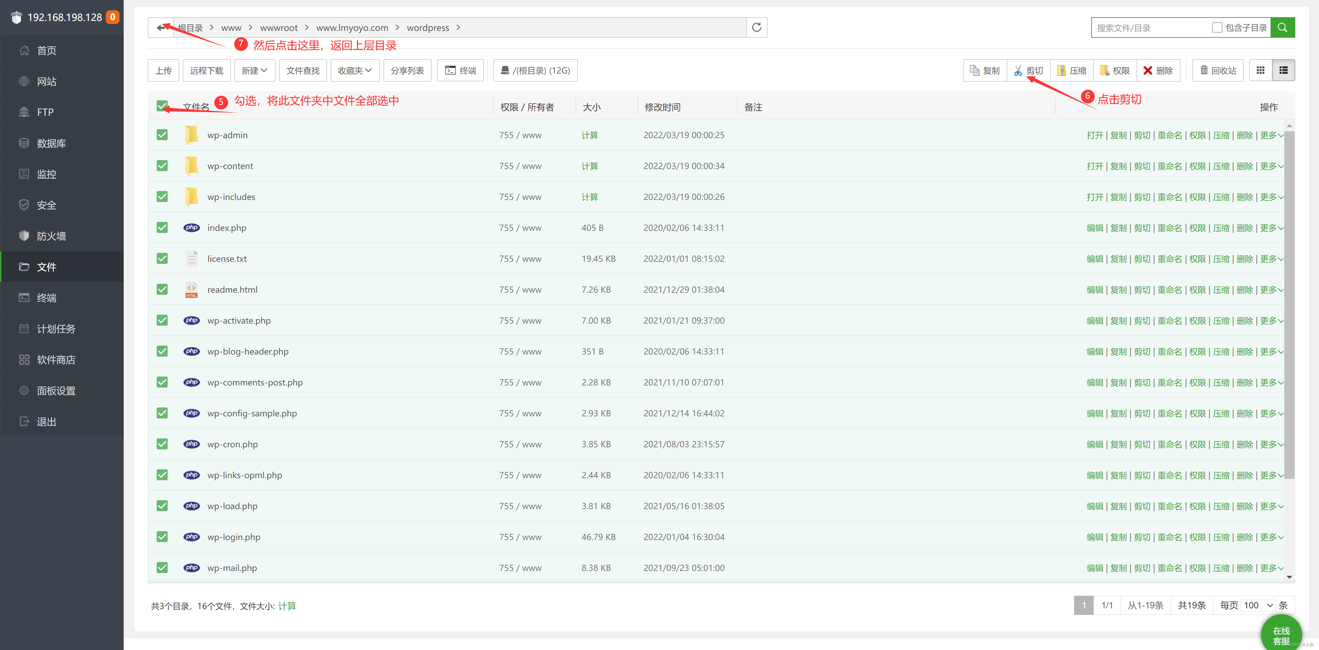Click Rename (重命名) for wp-load.php row
The image size is (1319, 650).
click(x=1170, y=506)
